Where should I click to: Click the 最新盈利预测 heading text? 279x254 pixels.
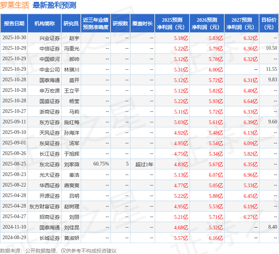[54, 5]
